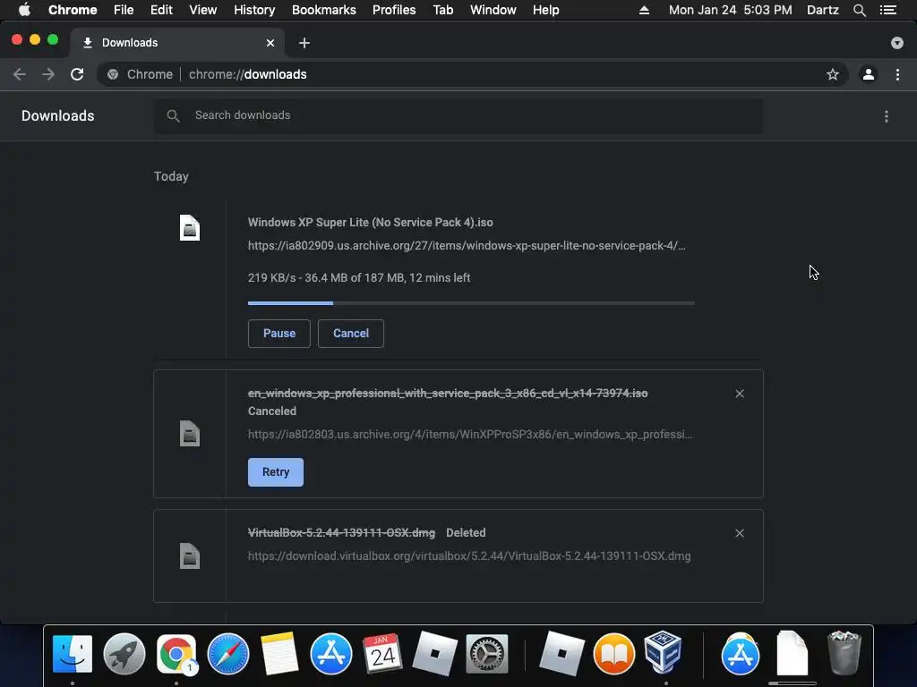The height and width of the screenshot is (687, 917).
Task: Click the date and time in menu bar
Action: pos(731,10)
